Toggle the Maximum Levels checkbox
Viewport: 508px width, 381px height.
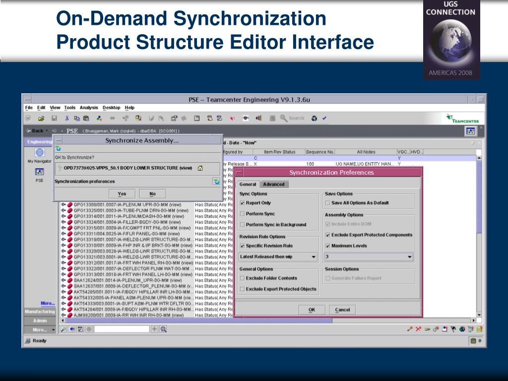pyautogui.click(x=327, y=246)
